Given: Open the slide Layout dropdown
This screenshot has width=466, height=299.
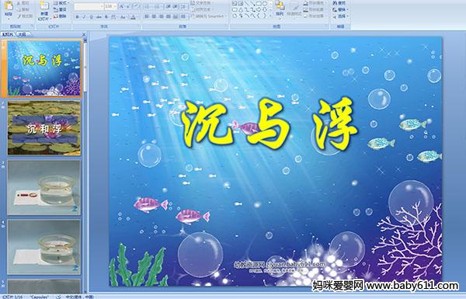Looking at the screenshot, I should coord(61,3).
